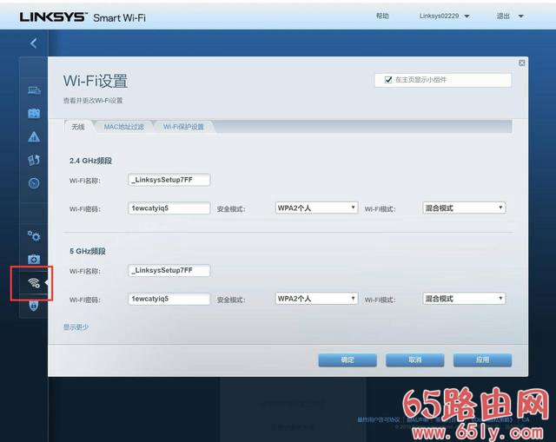This screenshot has width=556, height=442.
Task: Open the 2.4 GHz Wi-Fi模式 dropdown
Action: click(x=464, y=208)
